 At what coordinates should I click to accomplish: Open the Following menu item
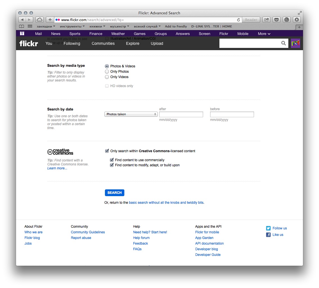[x=72, y=44]
